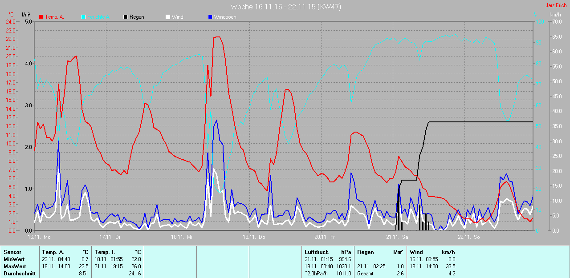The width and height of the screenshot is (570, 278).
Task: Click the blue Windböen legend swatch
Action: pyautogui.click(x=210, y=17)
